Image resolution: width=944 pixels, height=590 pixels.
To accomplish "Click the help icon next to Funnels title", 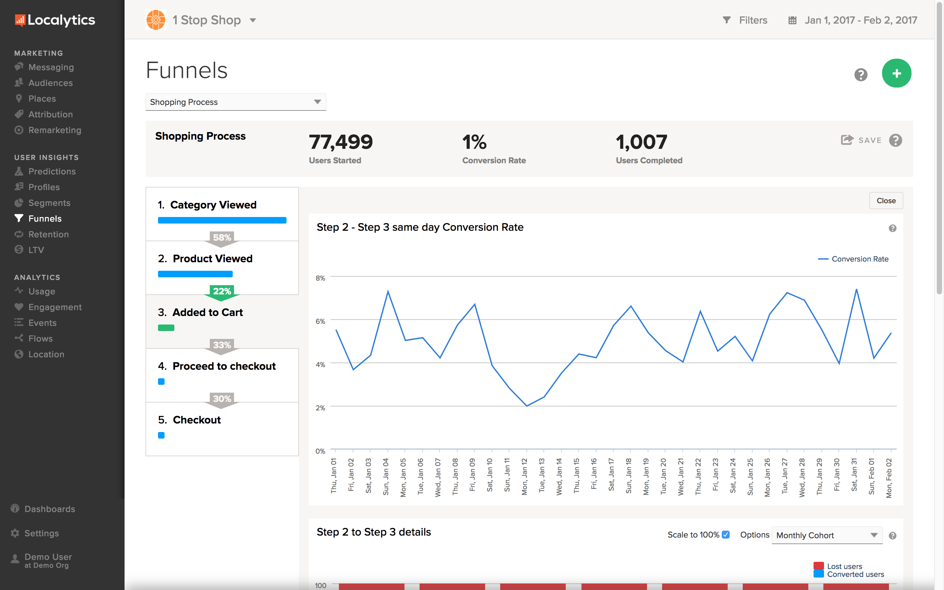I will click(860, 74).
